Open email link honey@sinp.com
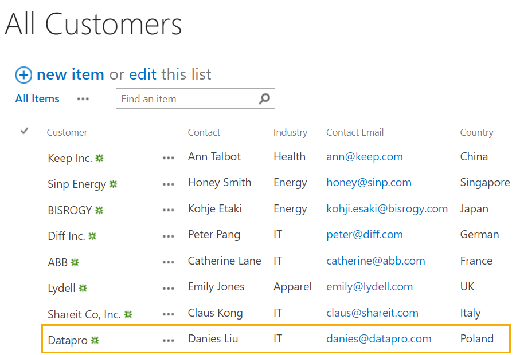The image size is (520, 355). click(369, 183)
